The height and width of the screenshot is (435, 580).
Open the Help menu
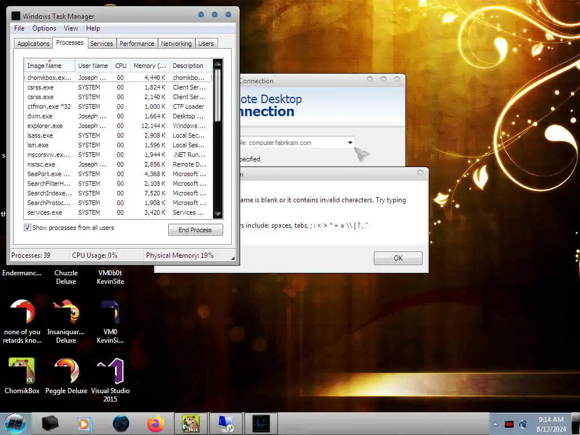tap(93, 28)
